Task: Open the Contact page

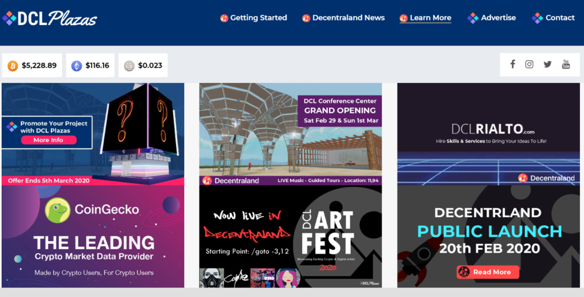Action: click(x=553, y=18)
